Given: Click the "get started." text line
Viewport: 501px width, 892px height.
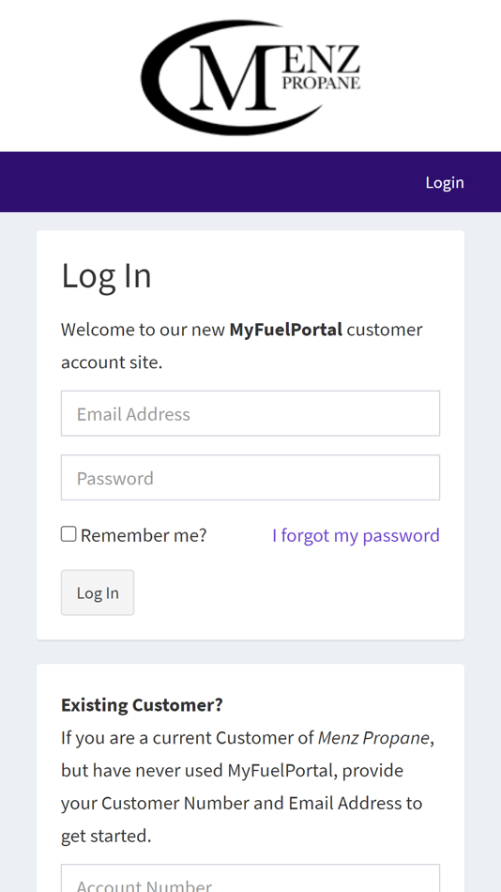Looking at the screenshot, I should coord(106,837).
